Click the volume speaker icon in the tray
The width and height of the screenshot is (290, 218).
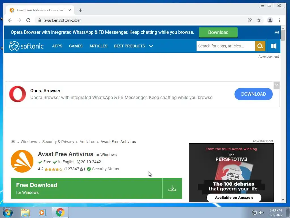261,213
